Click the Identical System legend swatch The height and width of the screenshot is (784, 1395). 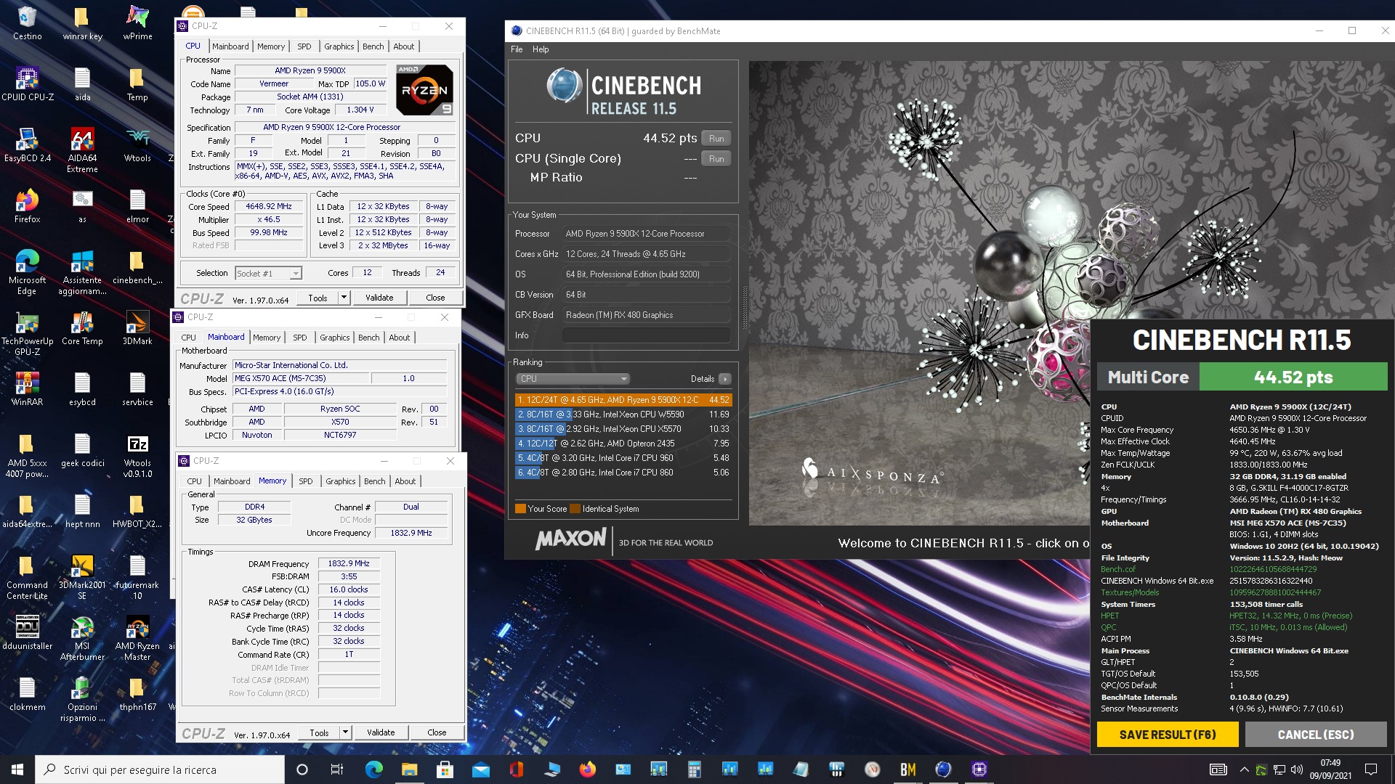[x=575, y=509]
